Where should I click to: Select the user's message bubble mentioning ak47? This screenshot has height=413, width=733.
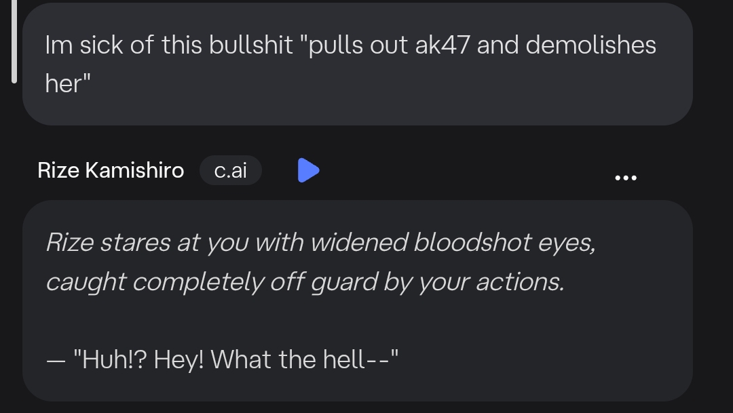pos(357,64)
